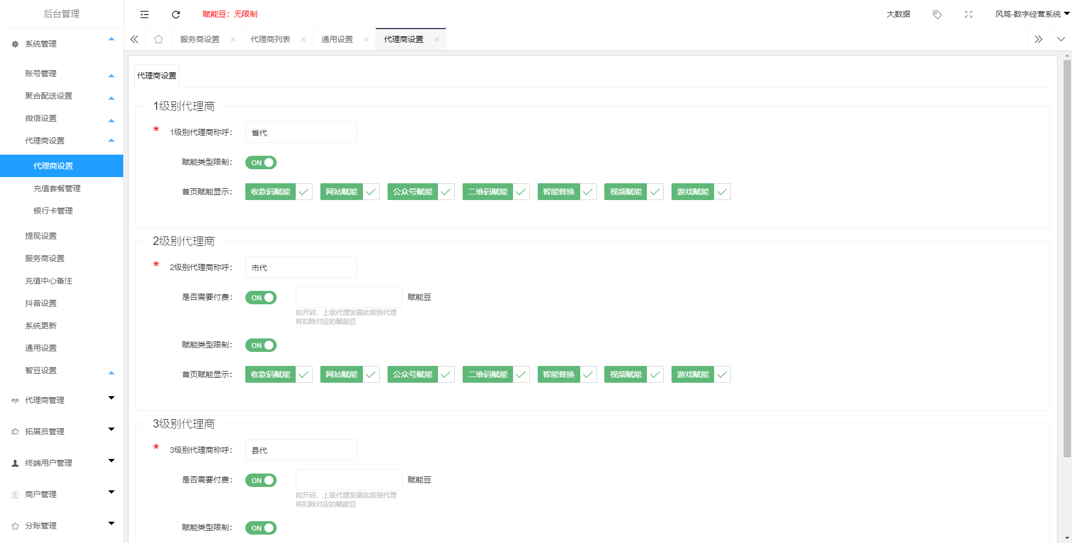Turn off 赋能类型限制 for 1级别代理商
Viewport: 1072px width, 543px height.
point(261,163)
